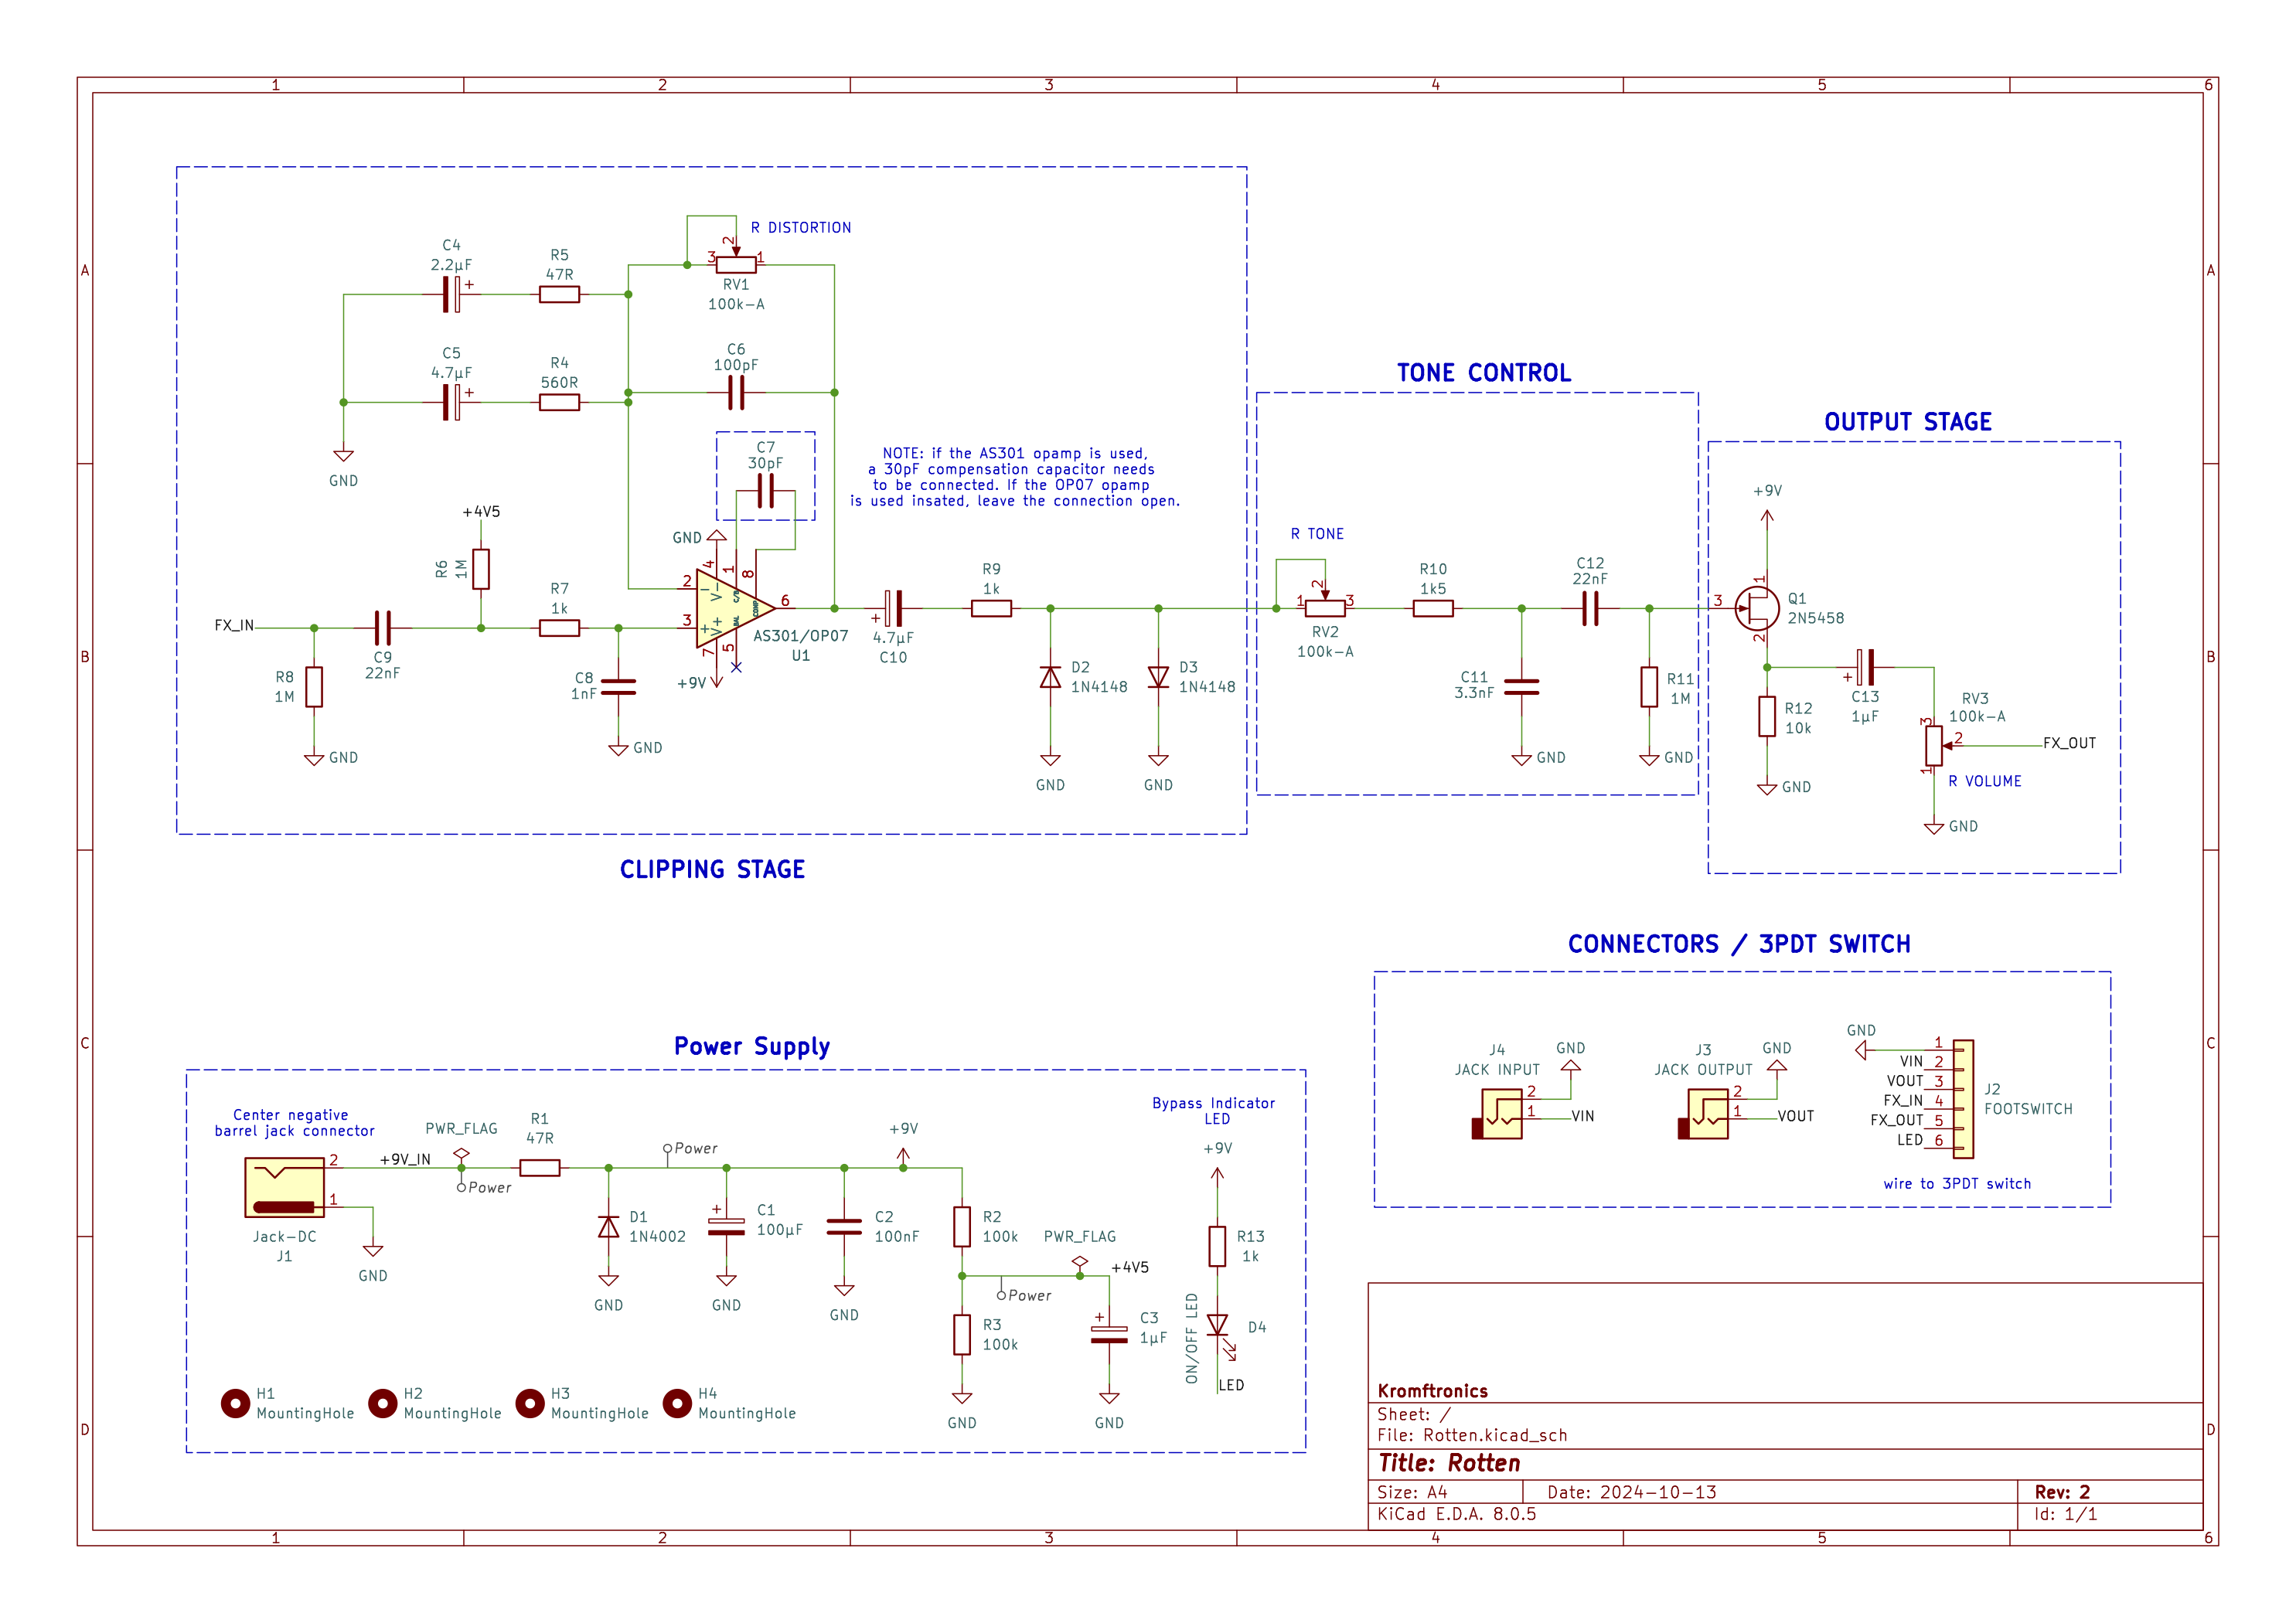Select the R4 560R resistor symbol

[559, 402]
